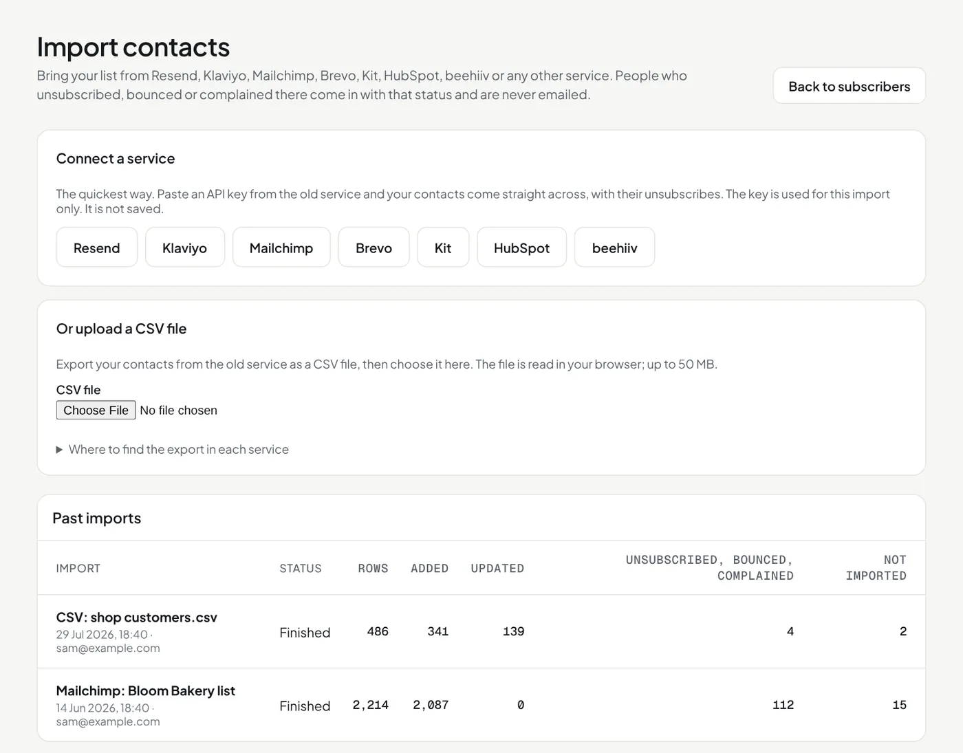Open the 'Mailchimp: Bloom Bakery list' import
Screen dimensions: 963x753
point(145,690)
